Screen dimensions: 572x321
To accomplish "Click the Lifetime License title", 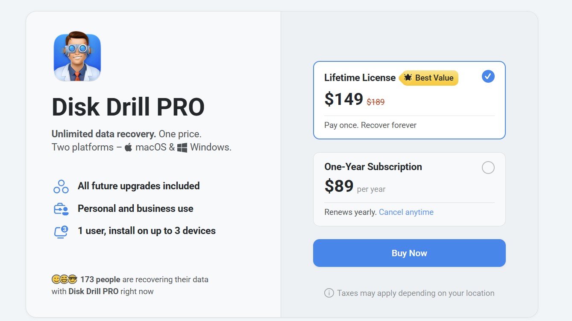I will click(x=360, y=78).
